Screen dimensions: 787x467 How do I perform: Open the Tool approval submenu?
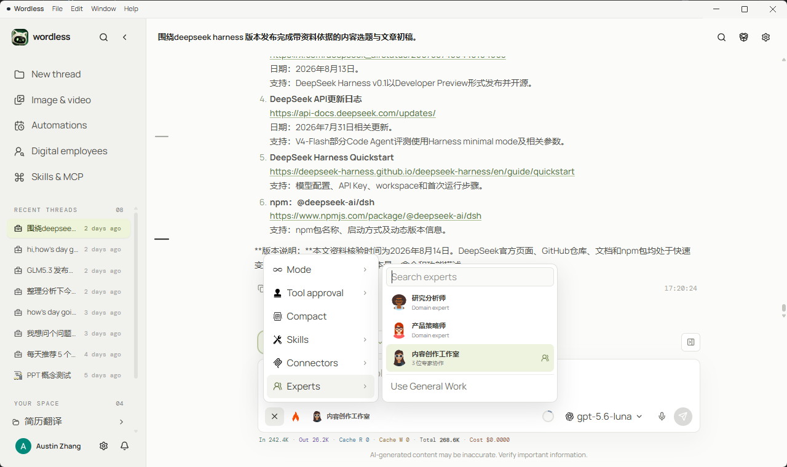(321, 293)
